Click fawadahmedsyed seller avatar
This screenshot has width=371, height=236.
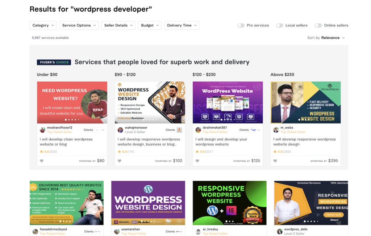[x=35, y=232]
